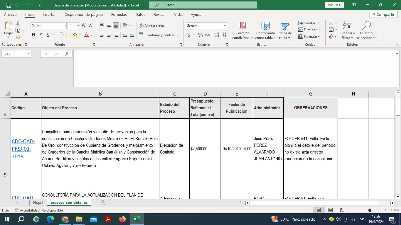Toggle bold formatting (N)
The width and height of the screenshot is (401, 225).
click(x=33, y=35)
